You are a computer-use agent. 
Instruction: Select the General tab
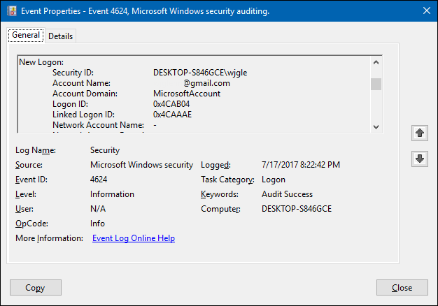26,36
